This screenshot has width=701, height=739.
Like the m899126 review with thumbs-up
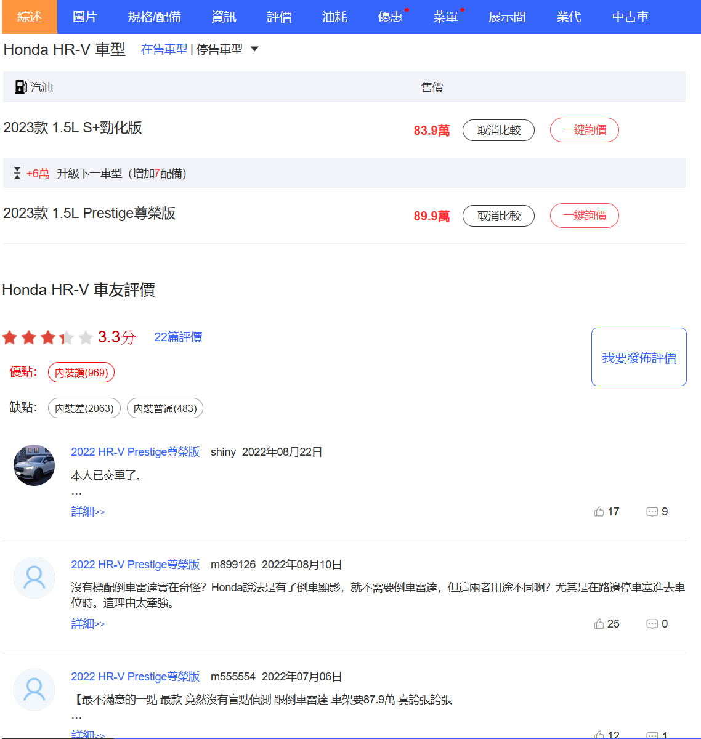(599, 624)
